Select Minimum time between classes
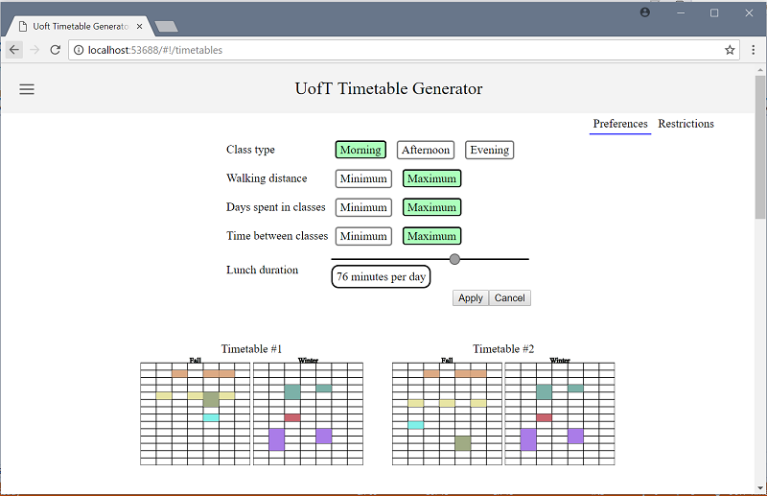The height and width of the screenshot is (496, 767). click(363, 236)
